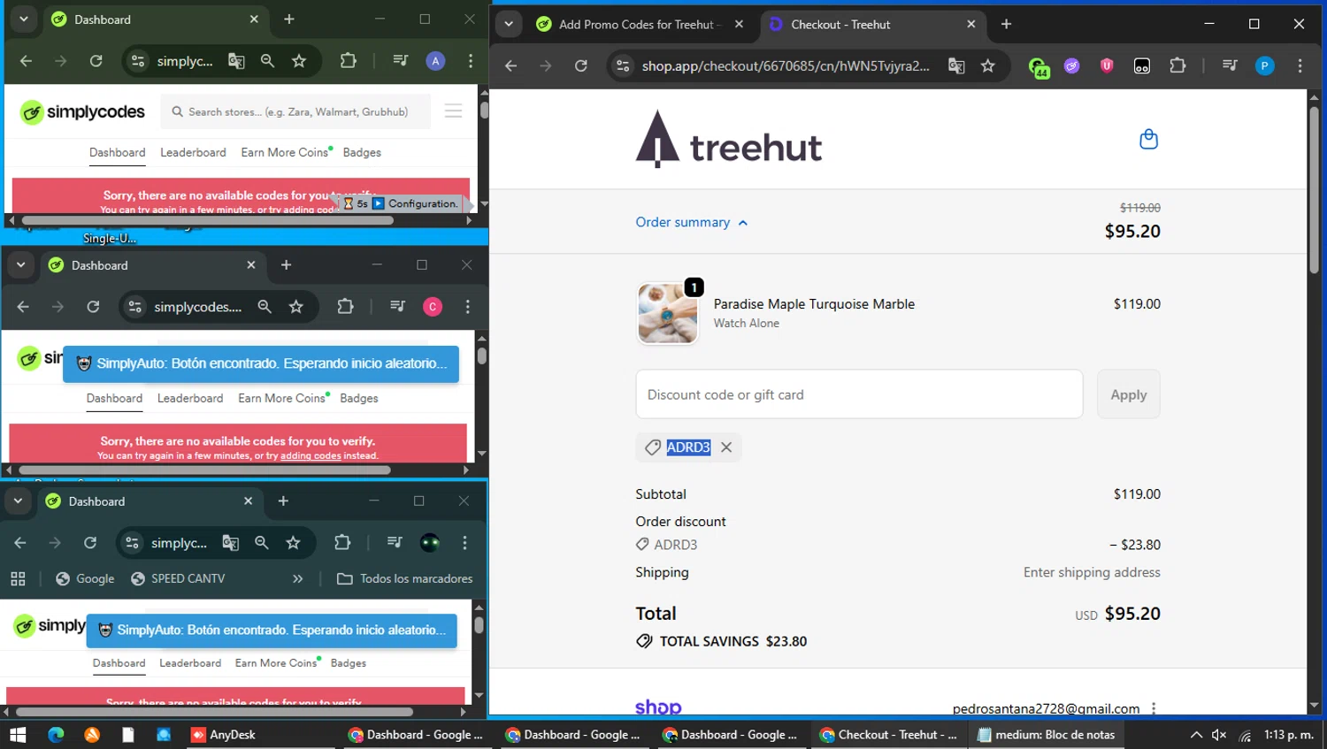Open the purple round extension icon
This screenshot has width=1327, height=749.
point(1072,65)
